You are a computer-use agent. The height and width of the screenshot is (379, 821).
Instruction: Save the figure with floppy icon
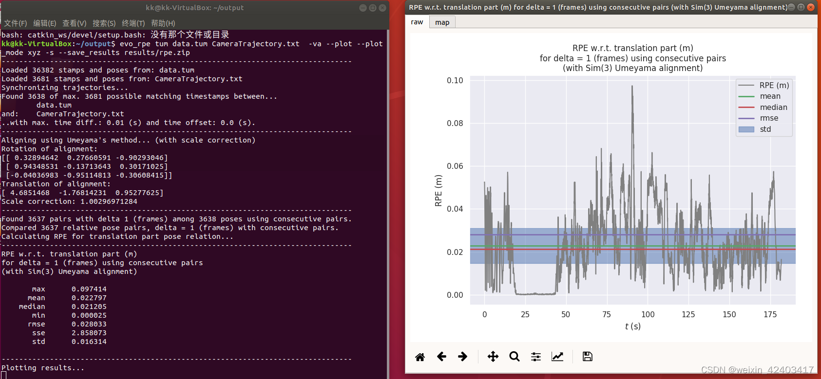click(x=588, y=357)
